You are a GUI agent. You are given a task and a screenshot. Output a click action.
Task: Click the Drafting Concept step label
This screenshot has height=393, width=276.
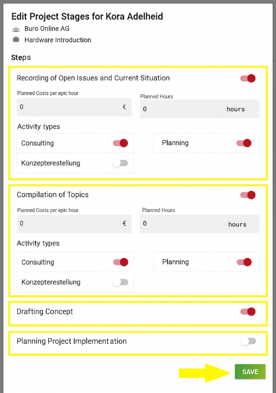(45, 312)
